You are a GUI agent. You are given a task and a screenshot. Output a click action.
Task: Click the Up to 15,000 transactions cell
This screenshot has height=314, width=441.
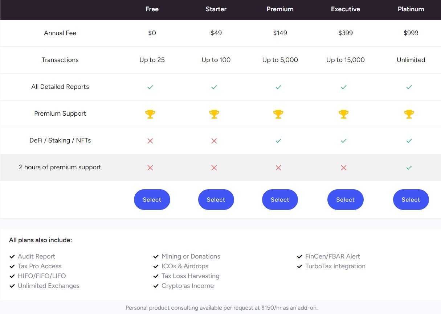pos(345,60)
